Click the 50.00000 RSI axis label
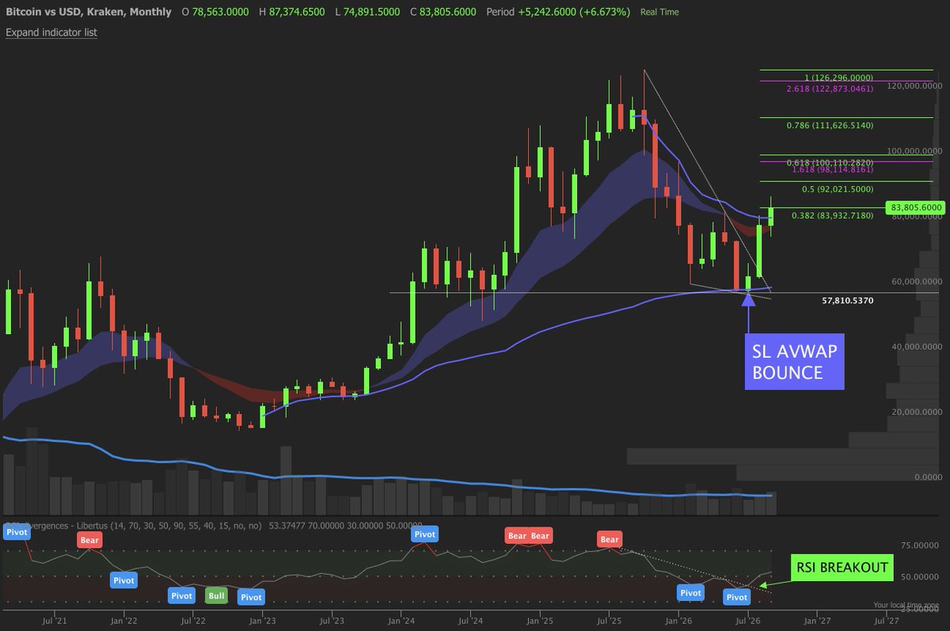The width and height of the screenshot is (950, 631). pyautogui.click(x=920, y=577)
